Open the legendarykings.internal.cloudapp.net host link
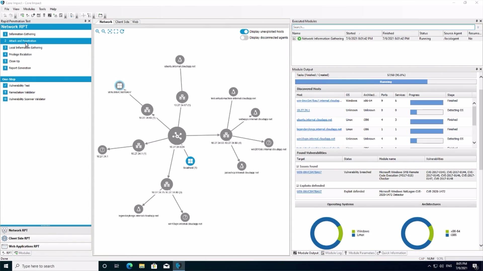 coord(319,129)
